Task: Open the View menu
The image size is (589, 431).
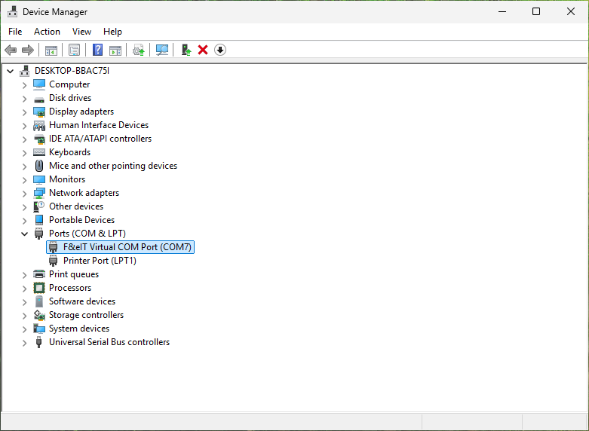Action: coord(81,32)
